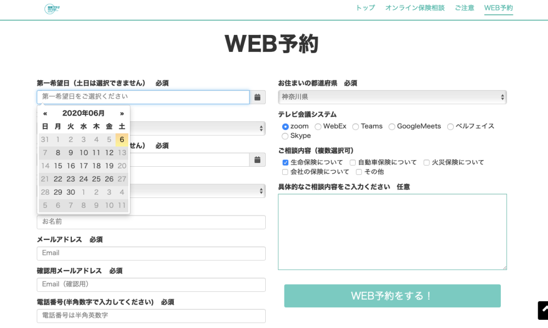Go to previous month in the datepicker
The image size is (548, 328).
pos(45,113)
